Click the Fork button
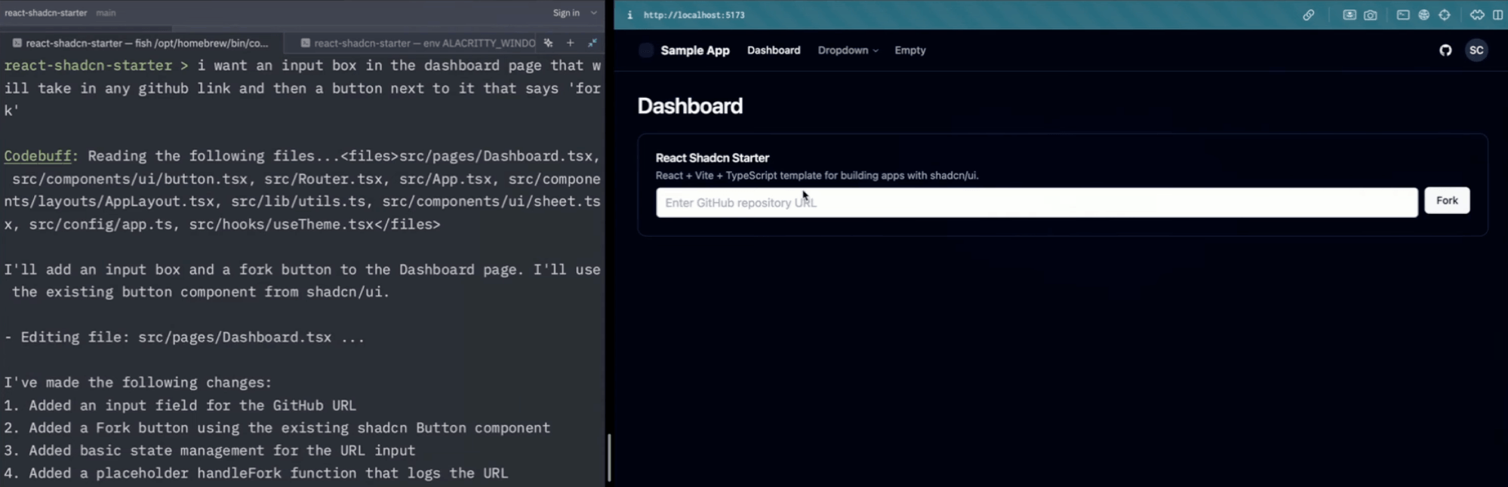Image resolution: width=1508 pixels, height=487 pixels. click(x=1447, y=201)
